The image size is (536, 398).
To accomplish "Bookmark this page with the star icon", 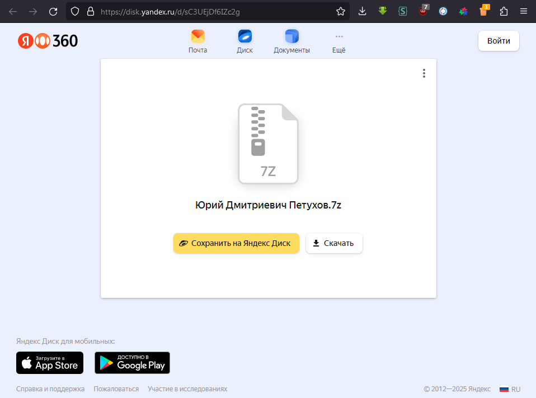I will point(341,12).
